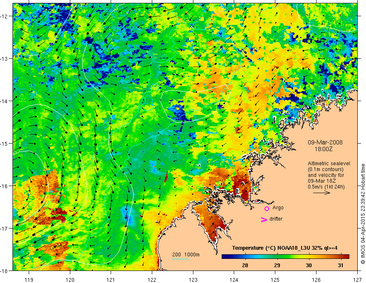
Task: Click the IMOS copyright timestamp text
Action: click(x=363, y=214)
